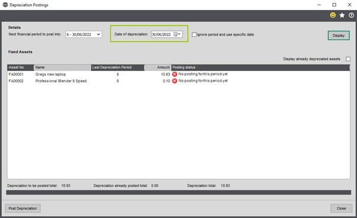This screenshot has width=357, height=218.
Task: Select asset row FA00001
Action: pos(179,74)
